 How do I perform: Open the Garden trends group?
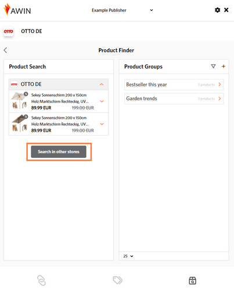174,99
